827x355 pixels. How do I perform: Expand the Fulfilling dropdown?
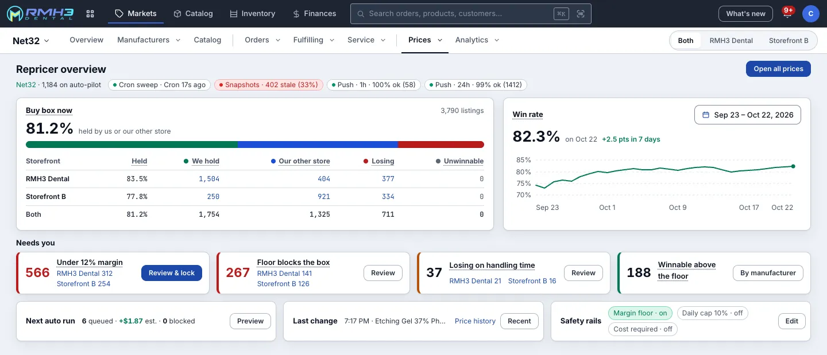pos(314,40)
